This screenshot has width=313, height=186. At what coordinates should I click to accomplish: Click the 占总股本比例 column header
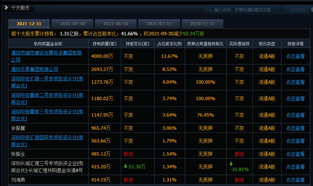tap(169, 44)
